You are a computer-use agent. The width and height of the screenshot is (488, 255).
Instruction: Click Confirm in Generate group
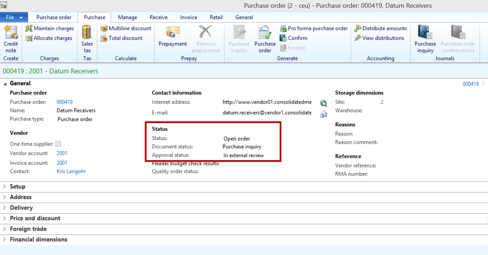click(294, 38)
